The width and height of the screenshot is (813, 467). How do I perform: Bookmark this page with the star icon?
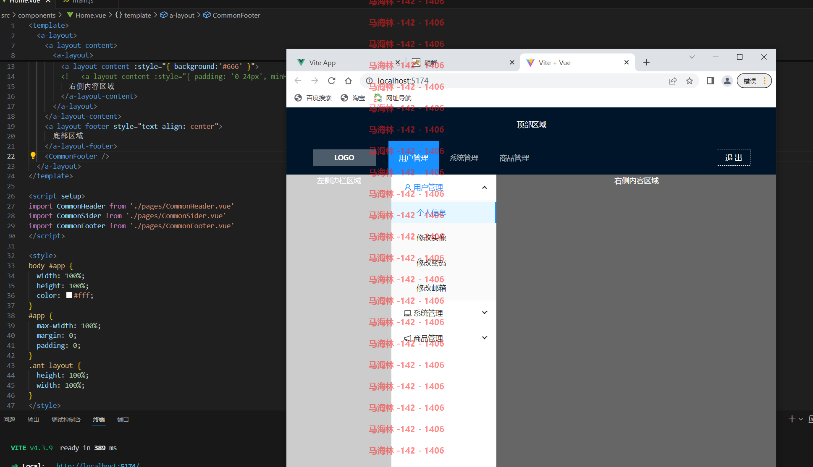[690, 81]
